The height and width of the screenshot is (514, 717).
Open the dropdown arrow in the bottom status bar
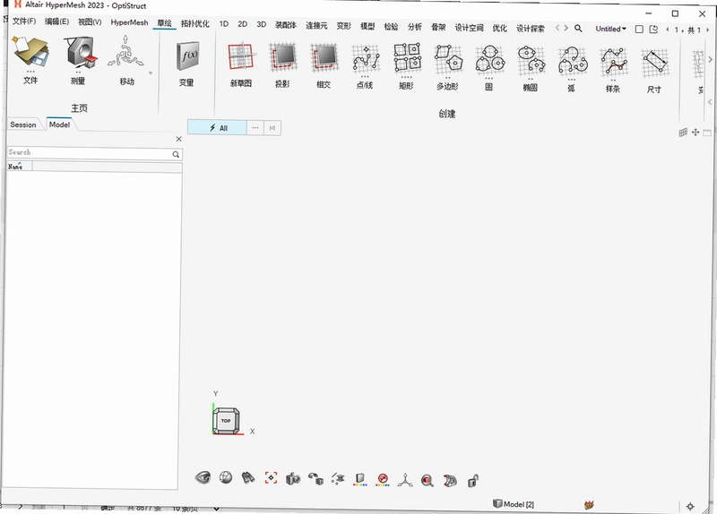point(216,508)
